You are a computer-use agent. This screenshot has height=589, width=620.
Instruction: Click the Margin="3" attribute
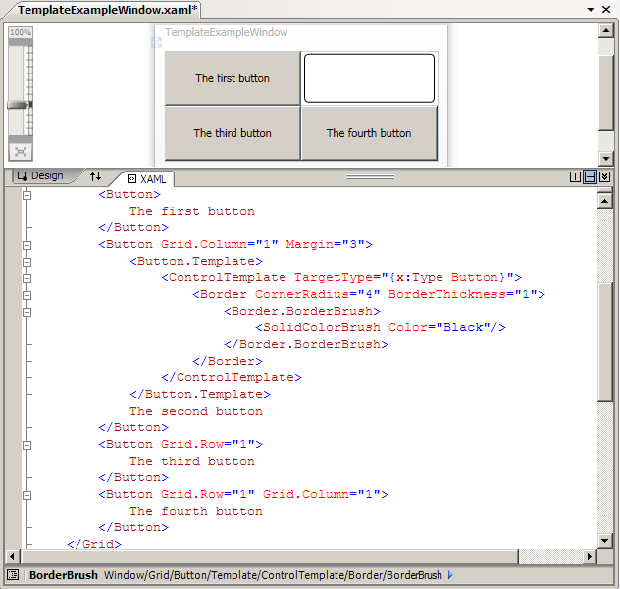325,245
